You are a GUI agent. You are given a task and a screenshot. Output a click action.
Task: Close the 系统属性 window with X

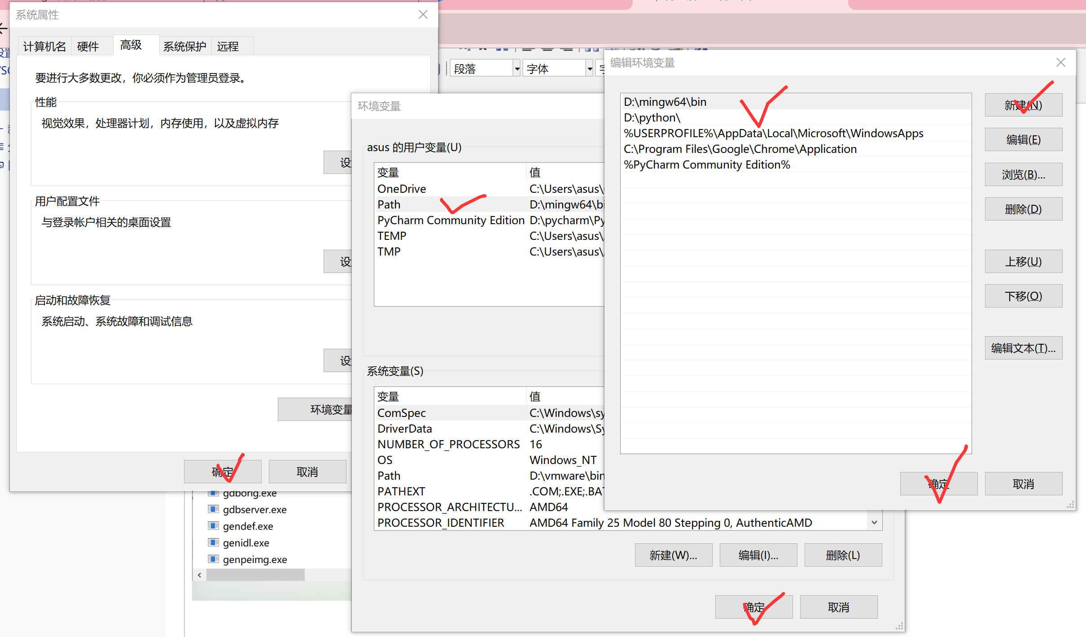click(x=423, y=15)
